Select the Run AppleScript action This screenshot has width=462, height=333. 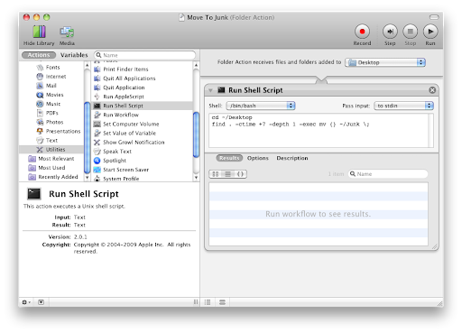pos(124,97)
